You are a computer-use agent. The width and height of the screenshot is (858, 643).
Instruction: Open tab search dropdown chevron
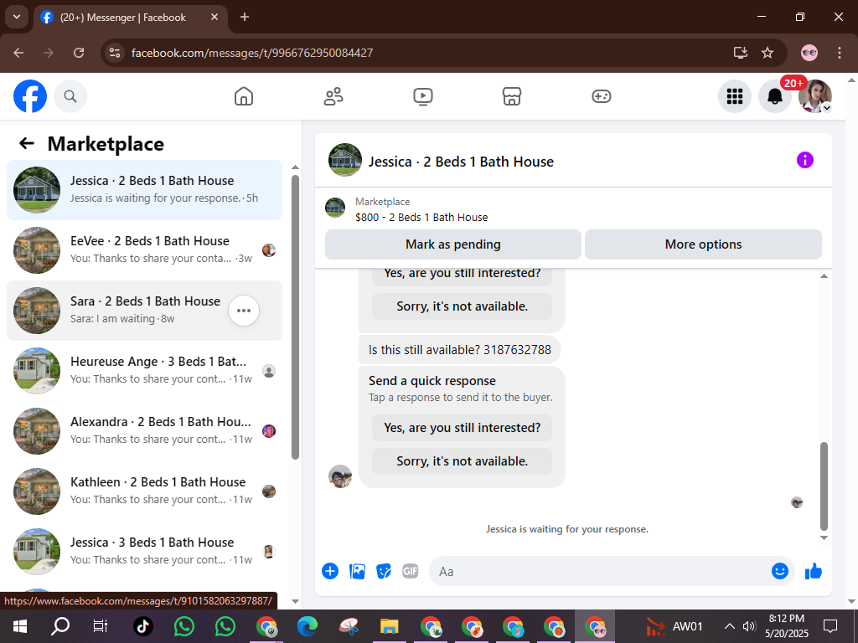(x=17, y=17)
